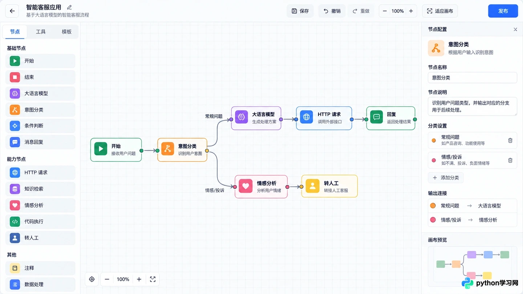Click the 节点说明 text area
This screenshot has height=294, width=523.
tap(473, 106)
